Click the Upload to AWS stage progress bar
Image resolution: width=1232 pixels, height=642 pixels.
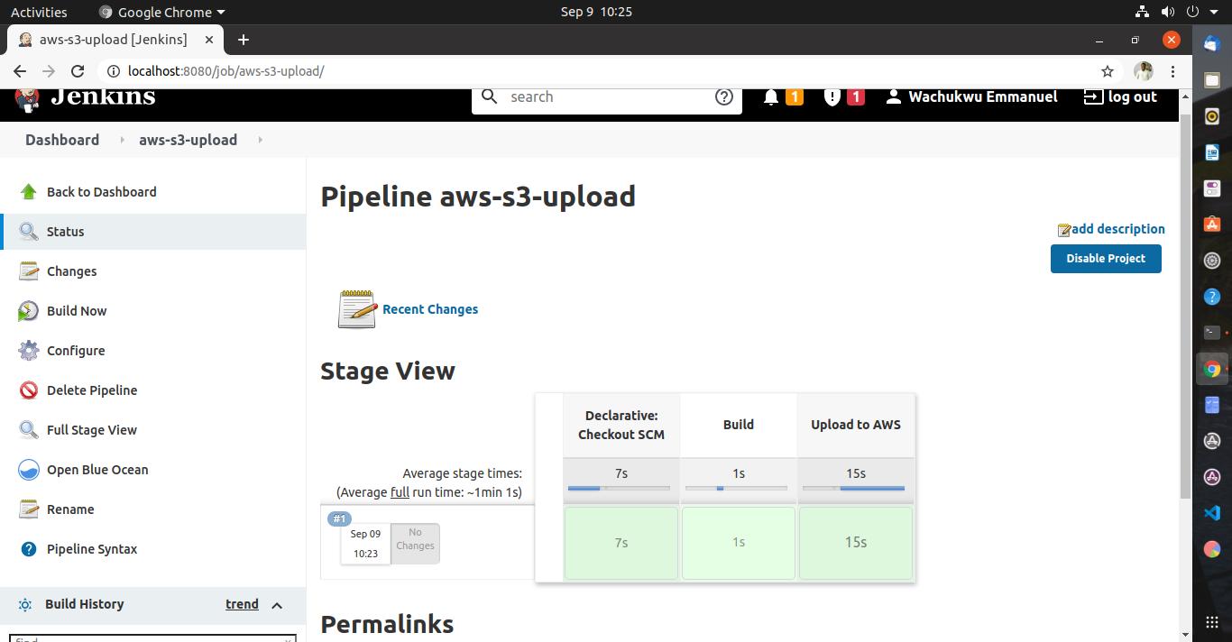(854, 491)
